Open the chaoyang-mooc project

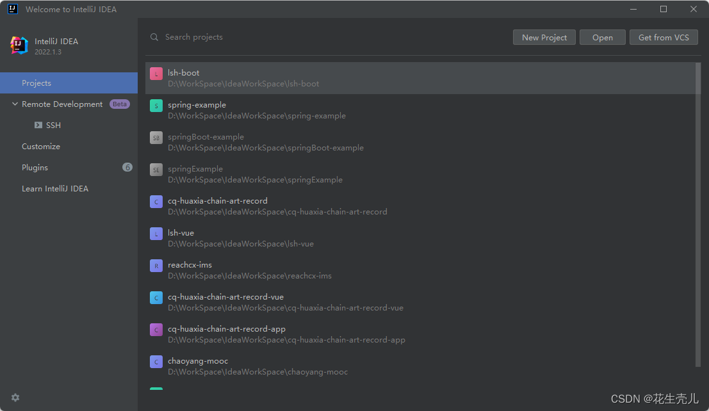pyautogui.click(x=420, y=366)
